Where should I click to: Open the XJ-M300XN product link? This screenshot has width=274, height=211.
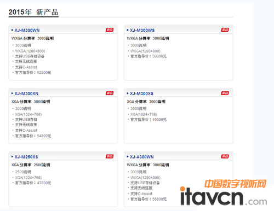click(26, 93)
